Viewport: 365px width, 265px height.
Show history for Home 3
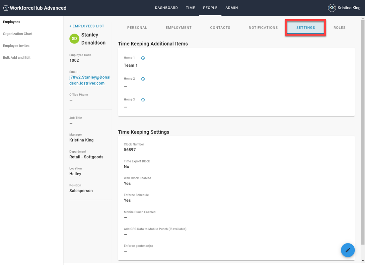(143, 100)
